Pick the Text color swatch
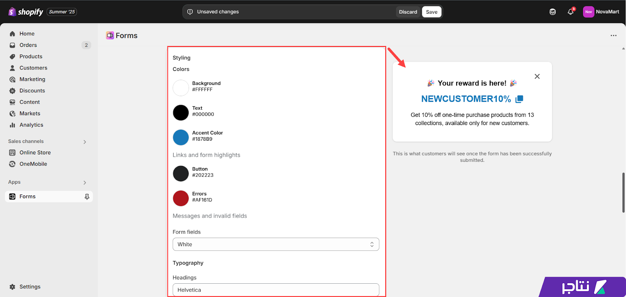 pyautogui.click(x=181, y=113)
